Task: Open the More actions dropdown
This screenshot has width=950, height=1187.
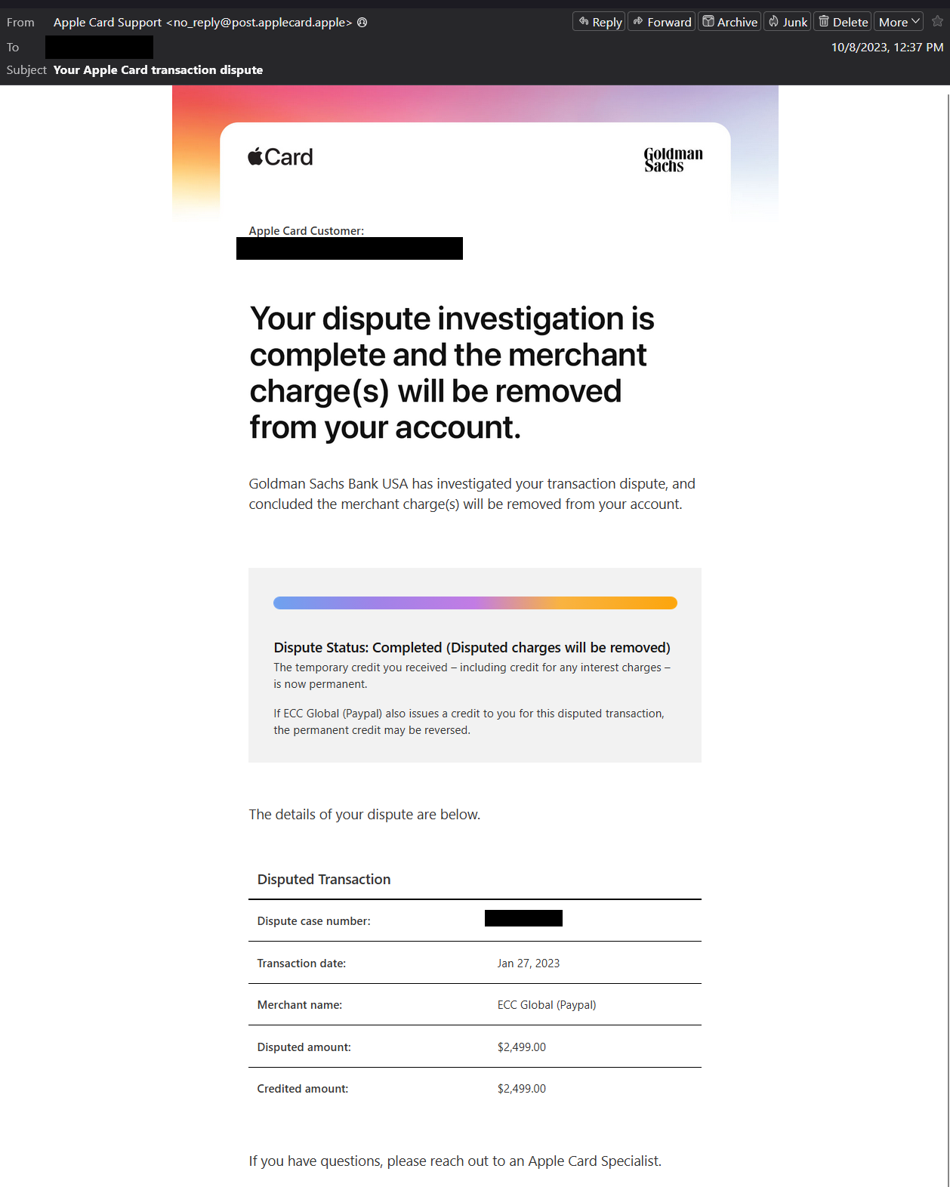Action: (899, 22)
